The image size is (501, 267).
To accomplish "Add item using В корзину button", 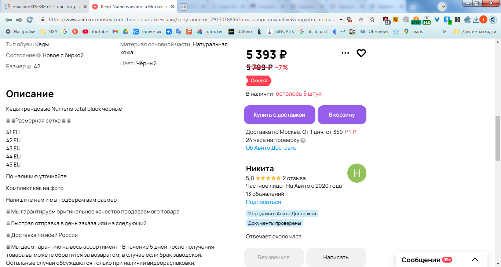I will pyautogui.click(x=342, y=115).
